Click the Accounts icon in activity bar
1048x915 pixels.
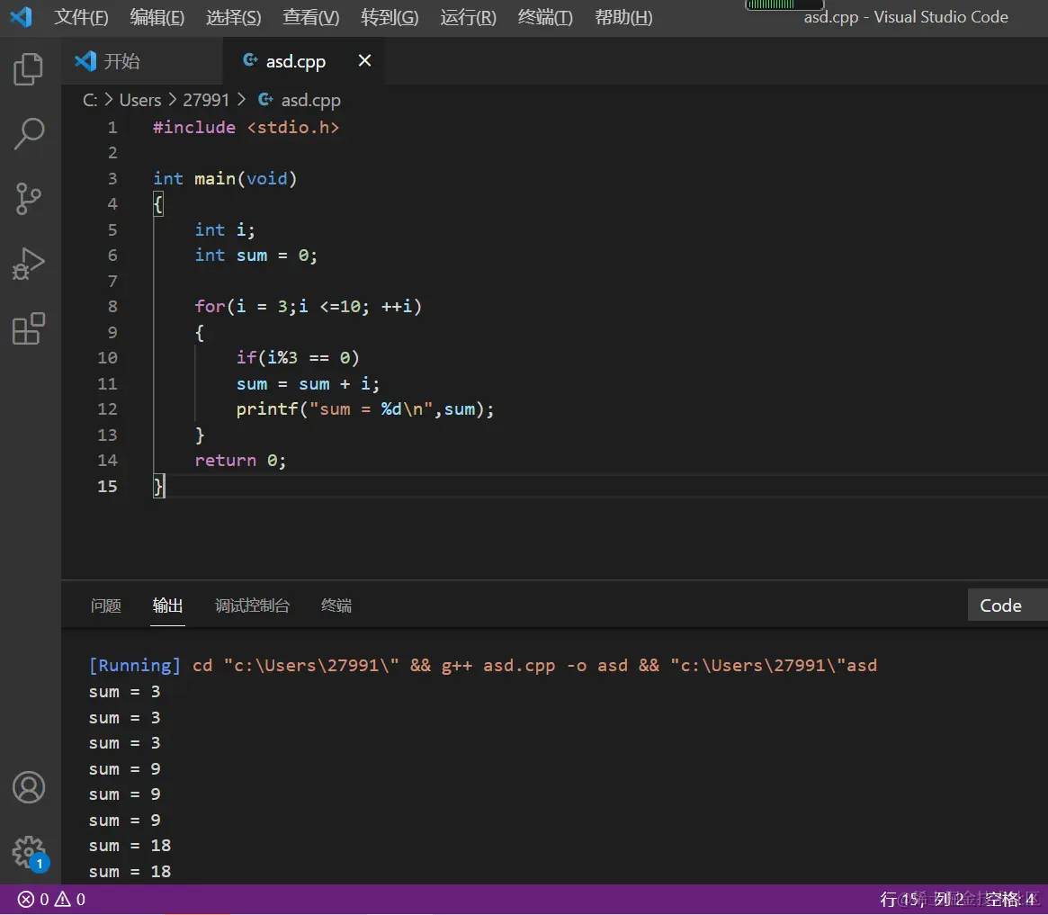pyautogui.click(x=29, y=787)
